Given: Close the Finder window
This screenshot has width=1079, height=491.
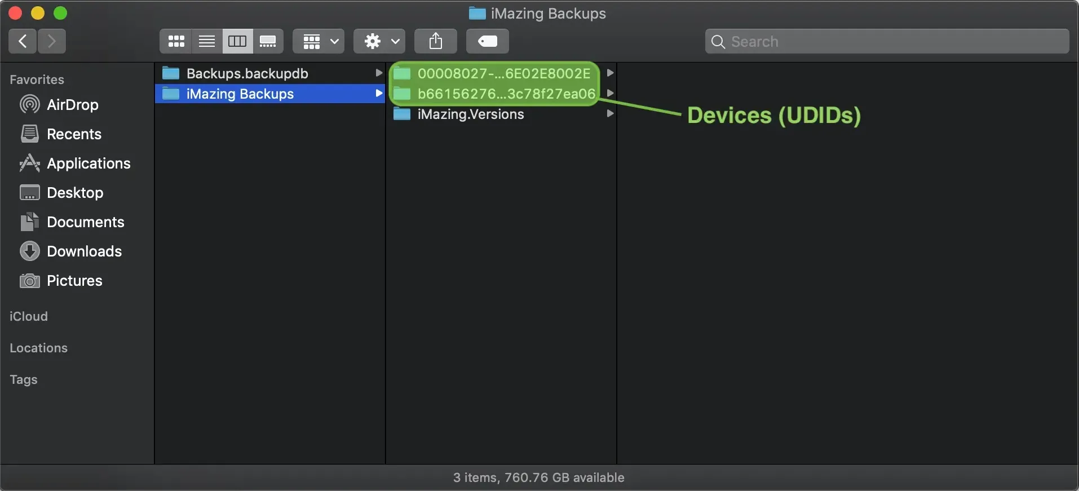Looking at the screenshot, I should pos(15,12).
